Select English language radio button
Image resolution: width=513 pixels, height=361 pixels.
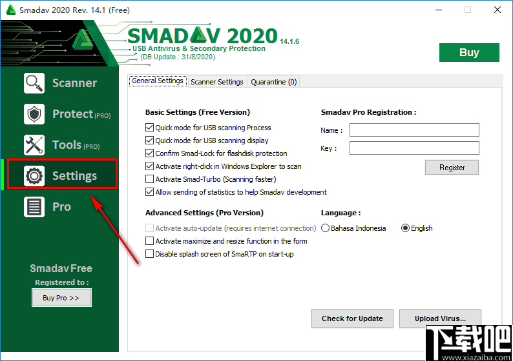click(x=405, y=228)
